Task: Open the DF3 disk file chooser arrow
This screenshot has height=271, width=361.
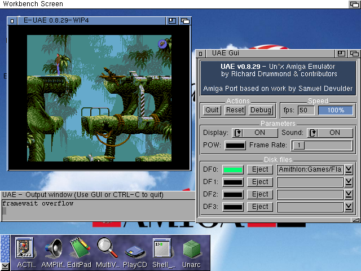Action: click(x=349, y=207)
